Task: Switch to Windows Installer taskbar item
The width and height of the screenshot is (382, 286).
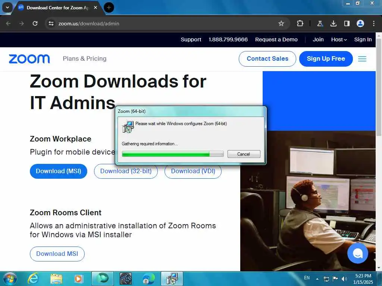Action: point(172,279)
